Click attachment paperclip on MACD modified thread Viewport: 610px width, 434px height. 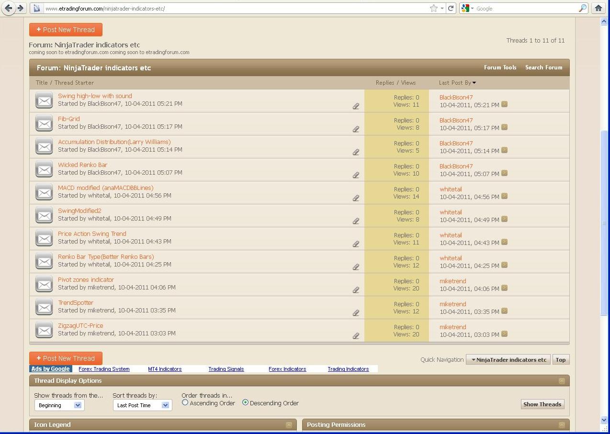click(356, 198)
